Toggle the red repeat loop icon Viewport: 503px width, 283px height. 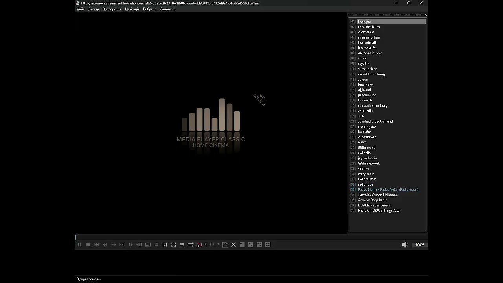coord(199,244)
